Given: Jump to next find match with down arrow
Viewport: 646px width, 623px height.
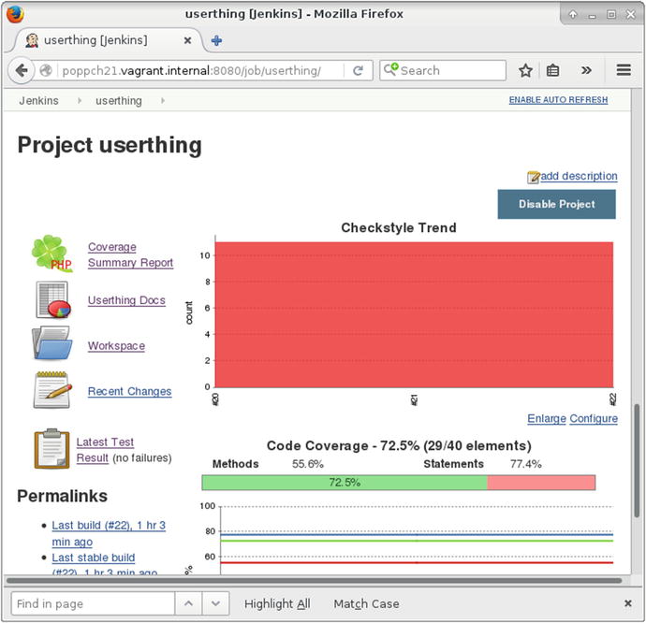Looking at the screenshot, I should point(215,603).
